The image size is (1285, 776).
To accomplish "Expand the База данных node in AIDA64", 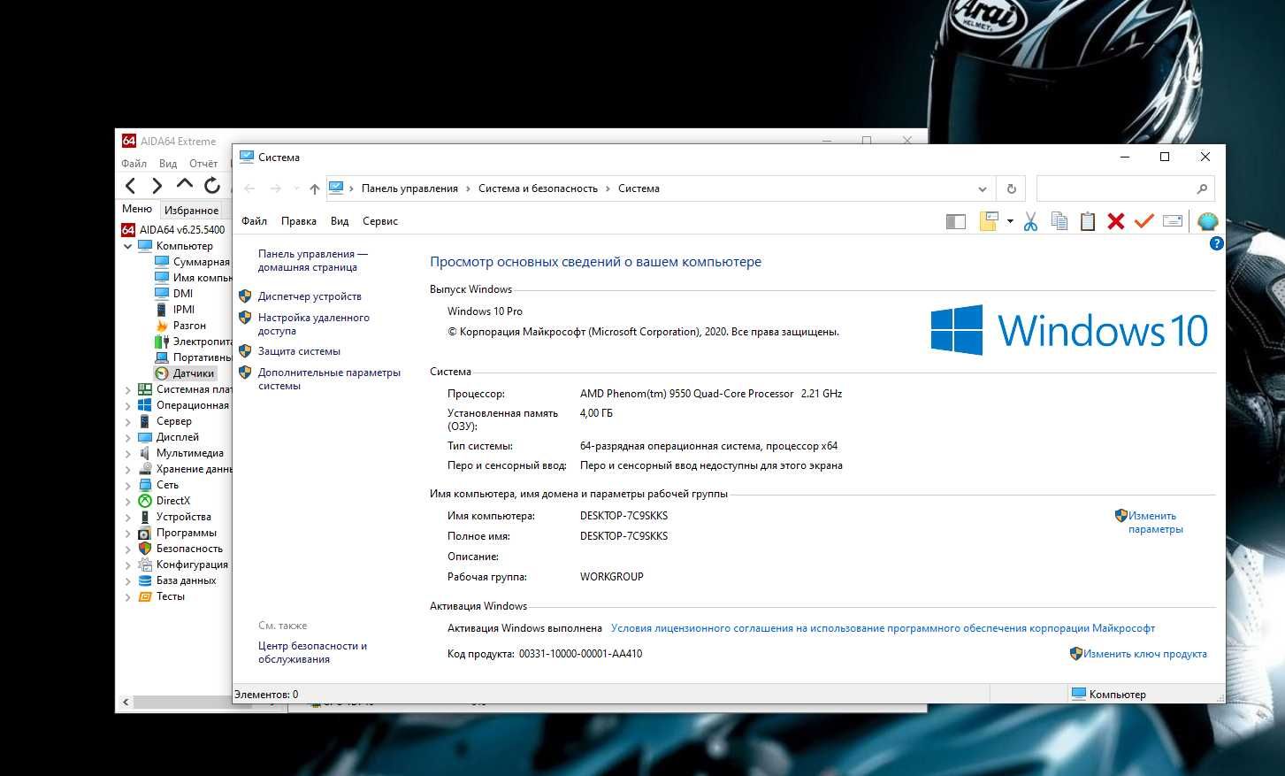I will tap(128, 581).
